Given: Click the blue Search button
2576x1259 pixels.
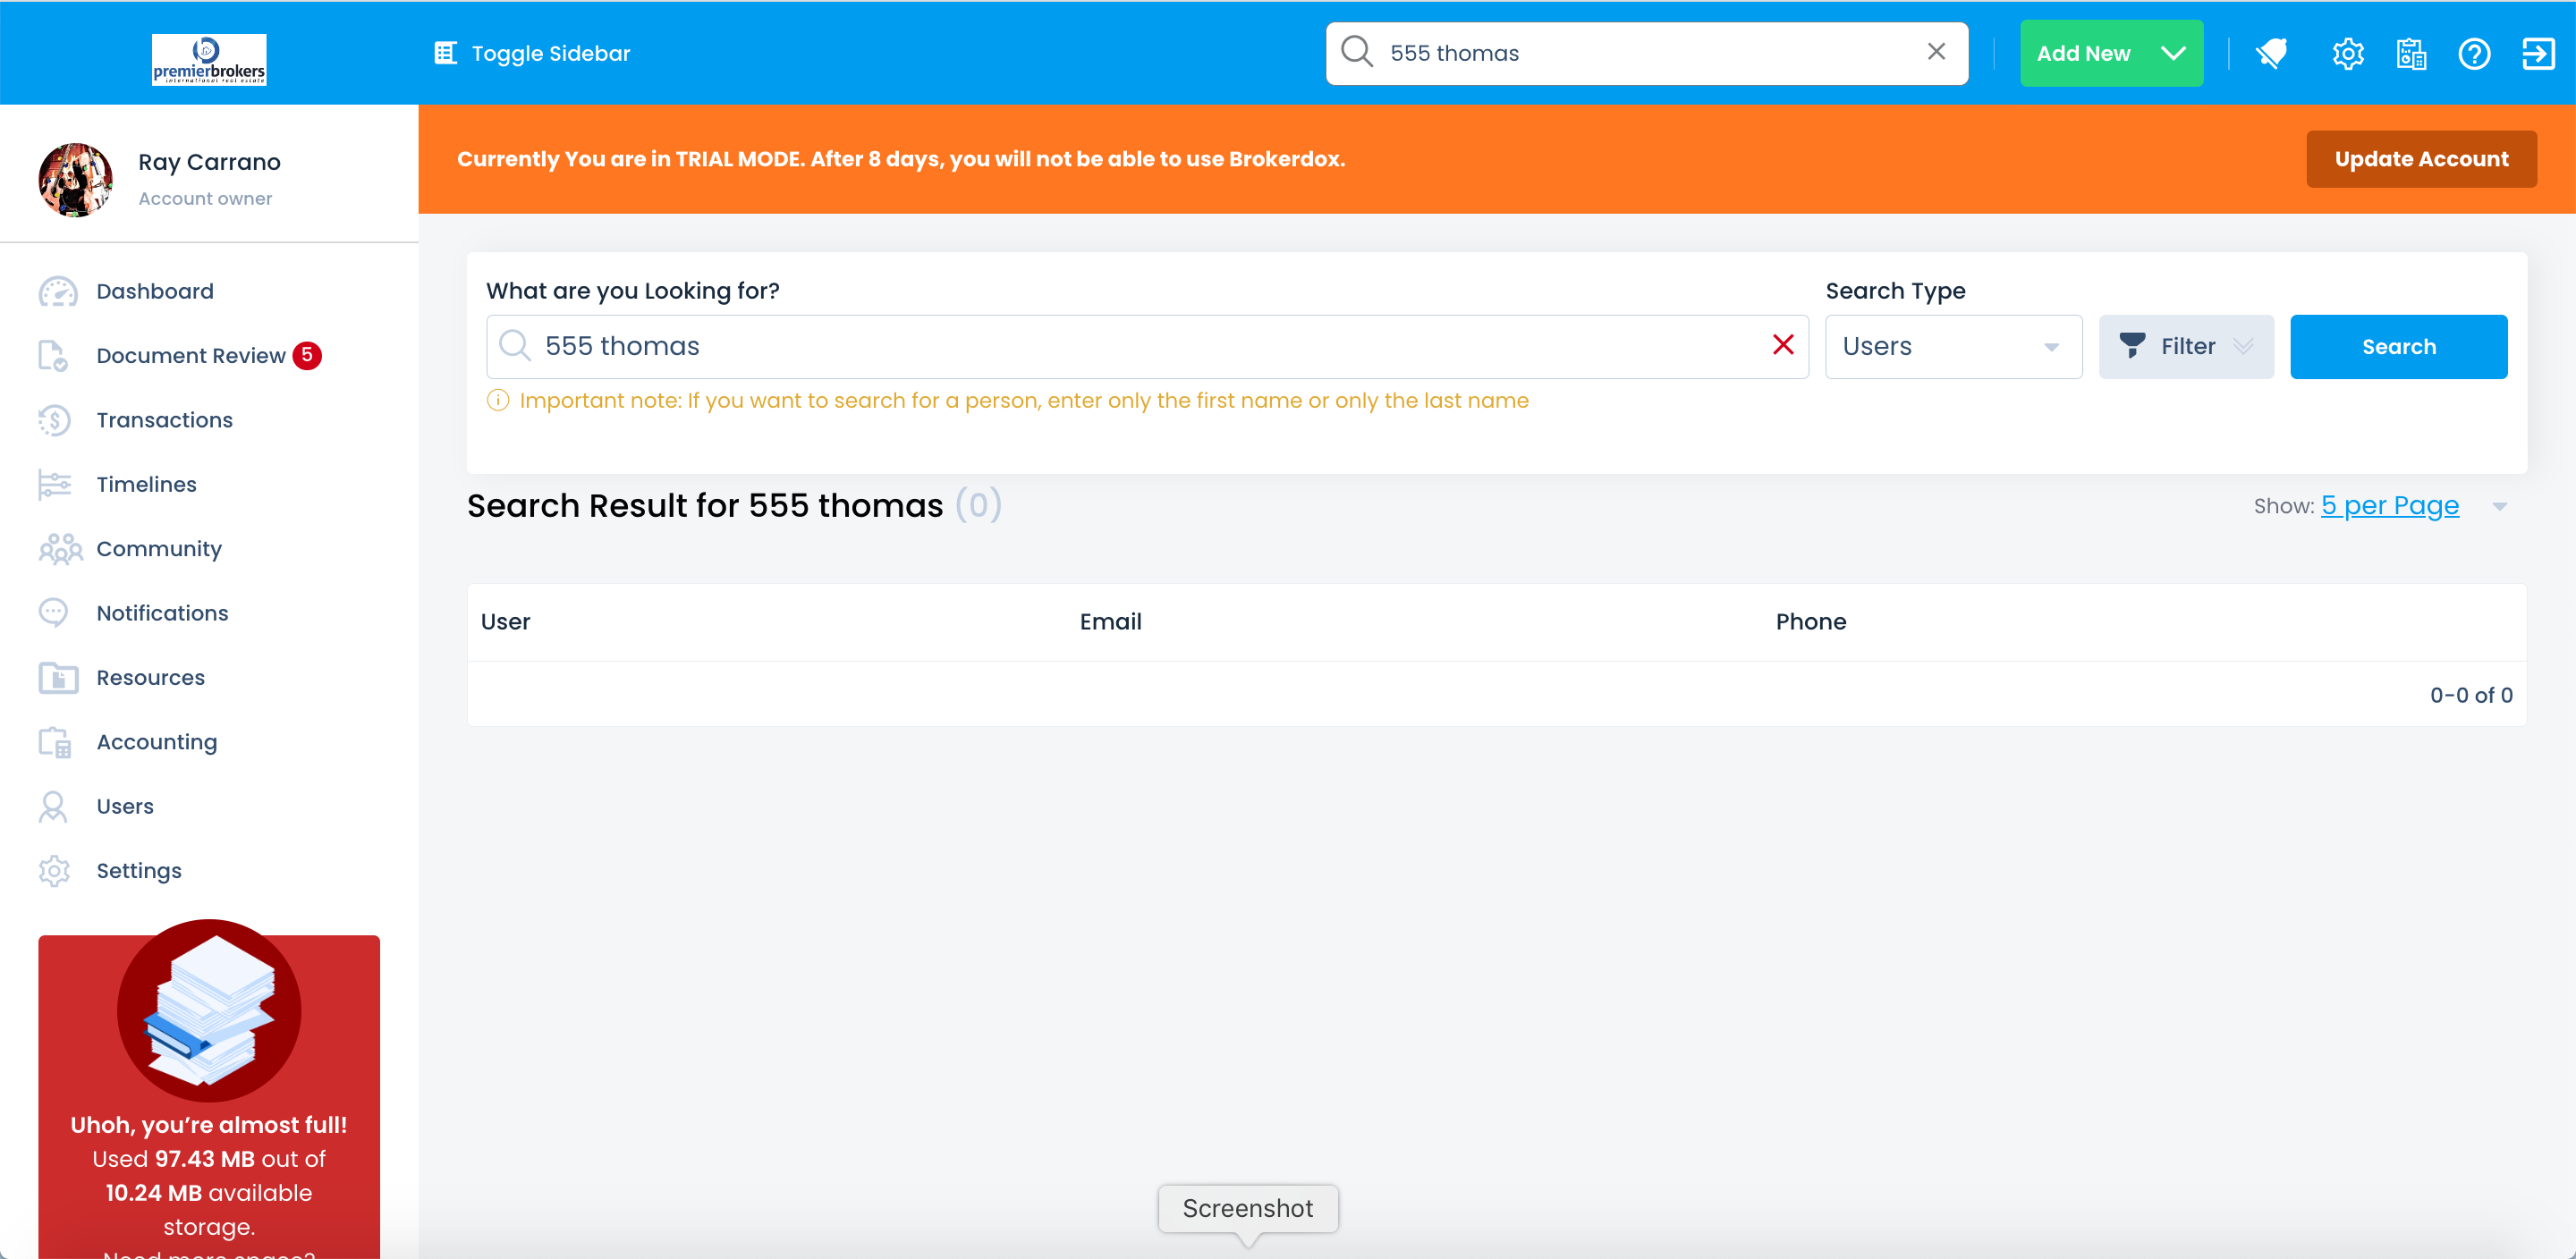Looking at the screenshot, I should click(x=2398, y=346).
